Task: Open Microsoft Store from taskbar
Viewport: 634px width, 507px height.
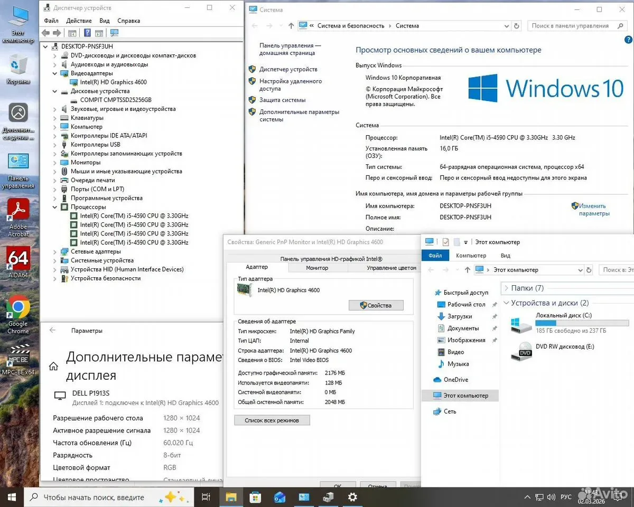Action: tap(255, 497)
